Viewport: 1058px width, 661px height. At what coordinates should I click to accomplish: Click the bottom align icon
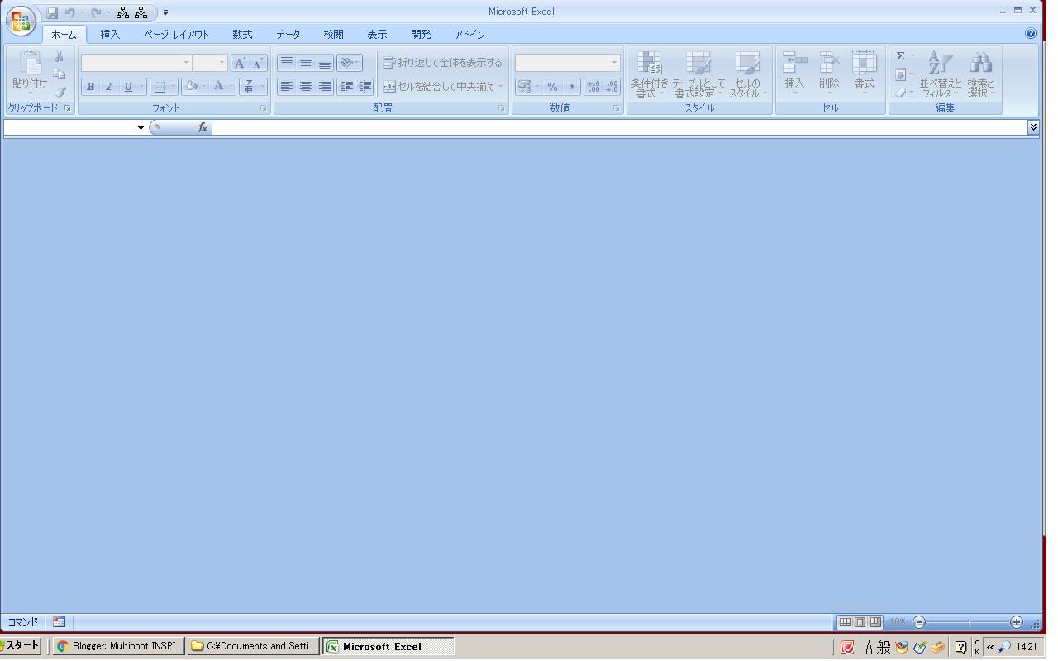click(x=324, y=63)
